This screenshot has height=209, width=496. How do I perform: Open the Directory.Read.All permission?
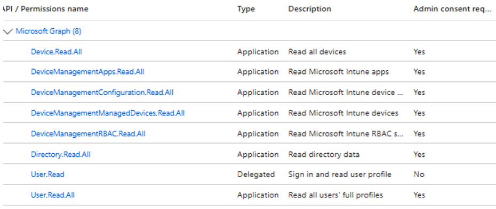(61, 154)
